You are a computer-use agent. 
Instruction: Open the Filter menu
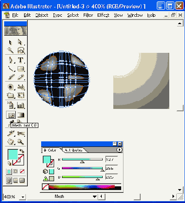(88, 15)
